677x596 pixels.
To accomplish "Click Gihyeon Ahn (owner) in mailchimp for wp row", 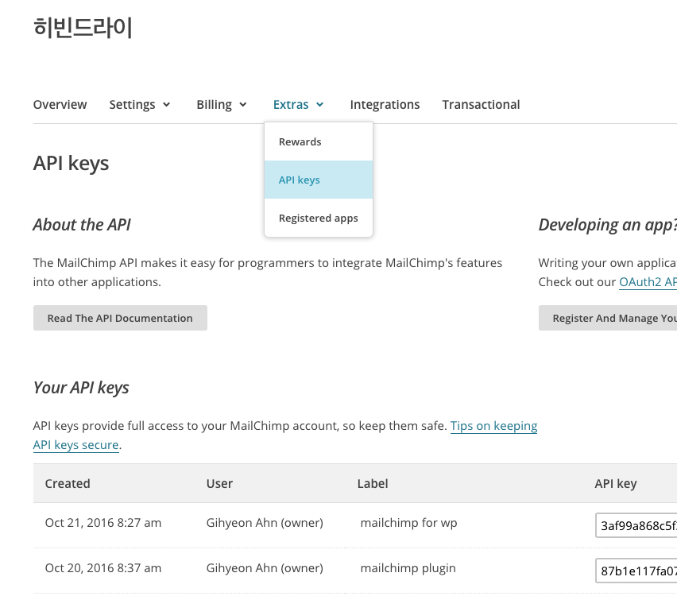I will point(265,523).
